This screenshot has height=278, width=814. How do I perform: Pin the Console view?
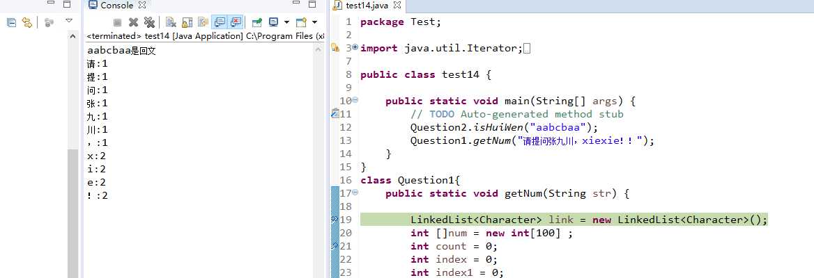pos(256,22)
